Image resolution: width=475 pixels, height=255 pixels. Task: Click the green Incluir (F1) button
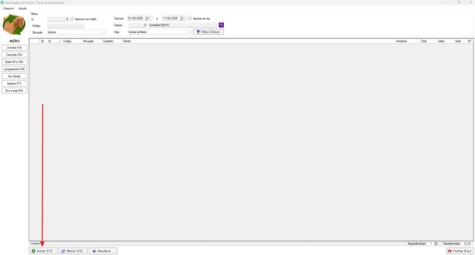[x=43, y=251]
